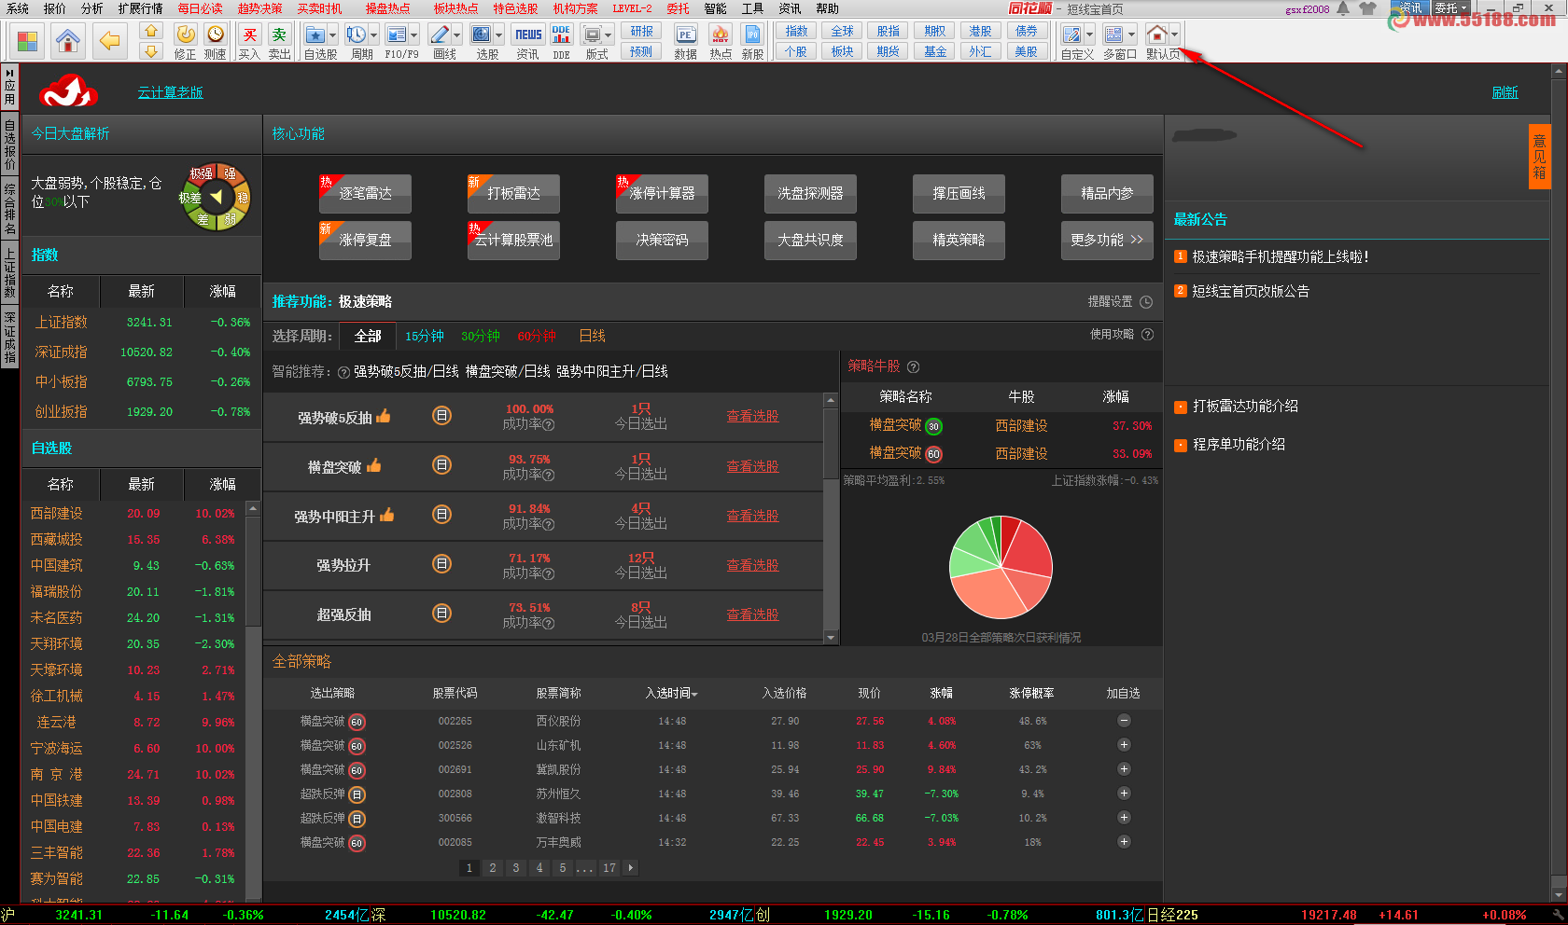The width and height of the screenshot is (1568, 925).
Task: Expand the 版式 layout dropdown arrow
Action: point(609,35)
